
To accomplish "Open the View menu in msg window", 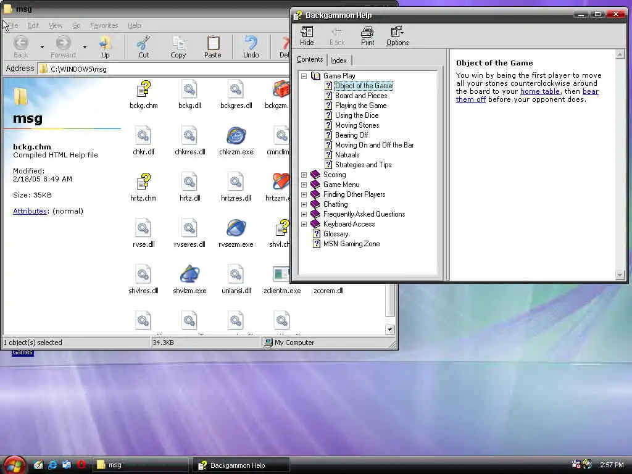I will (56, 25).
